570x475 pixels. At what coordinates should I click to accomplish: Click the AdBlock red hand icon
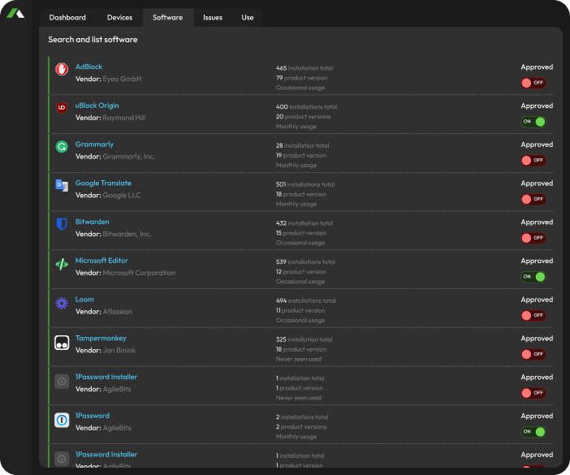pyautogui.click(x=62, y=69)
